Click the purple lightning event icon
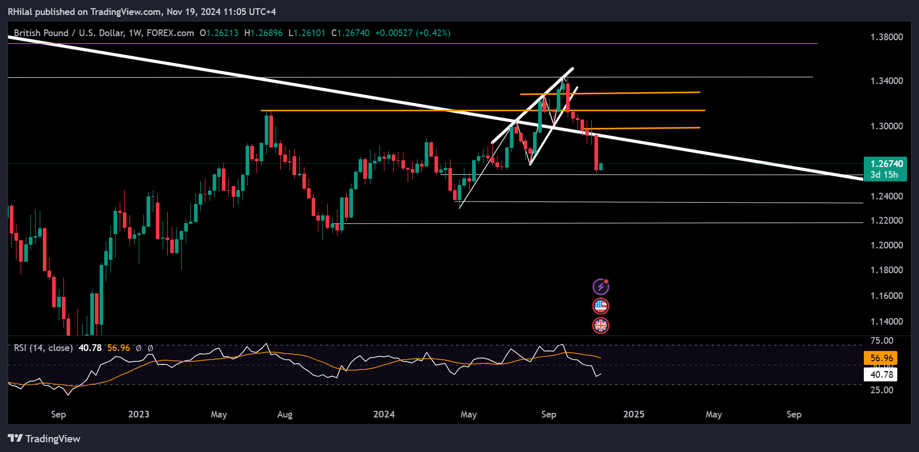 (601, 287)
